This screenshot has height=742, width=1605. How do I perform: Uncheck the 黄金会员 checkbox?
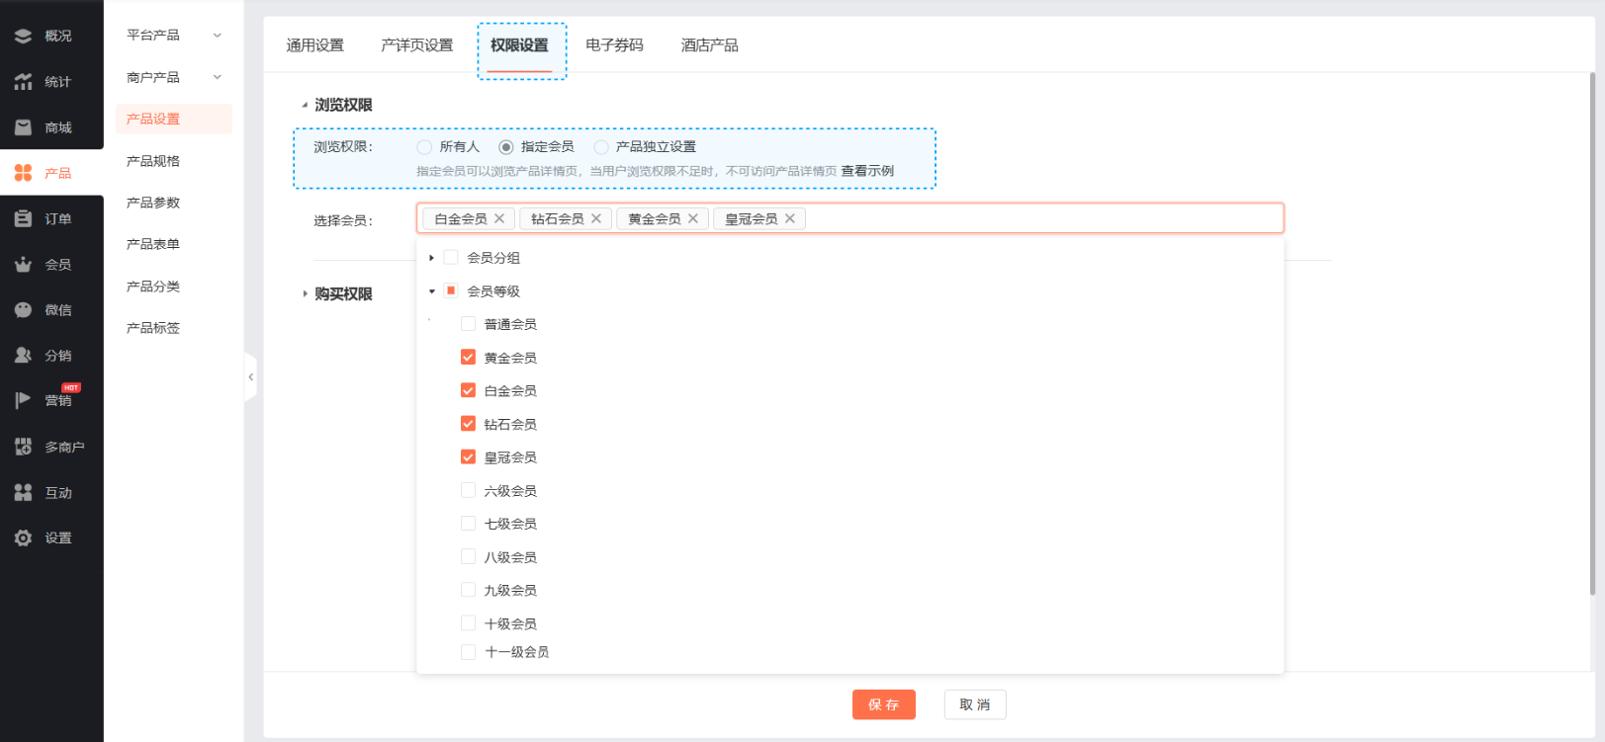(469, 357)
